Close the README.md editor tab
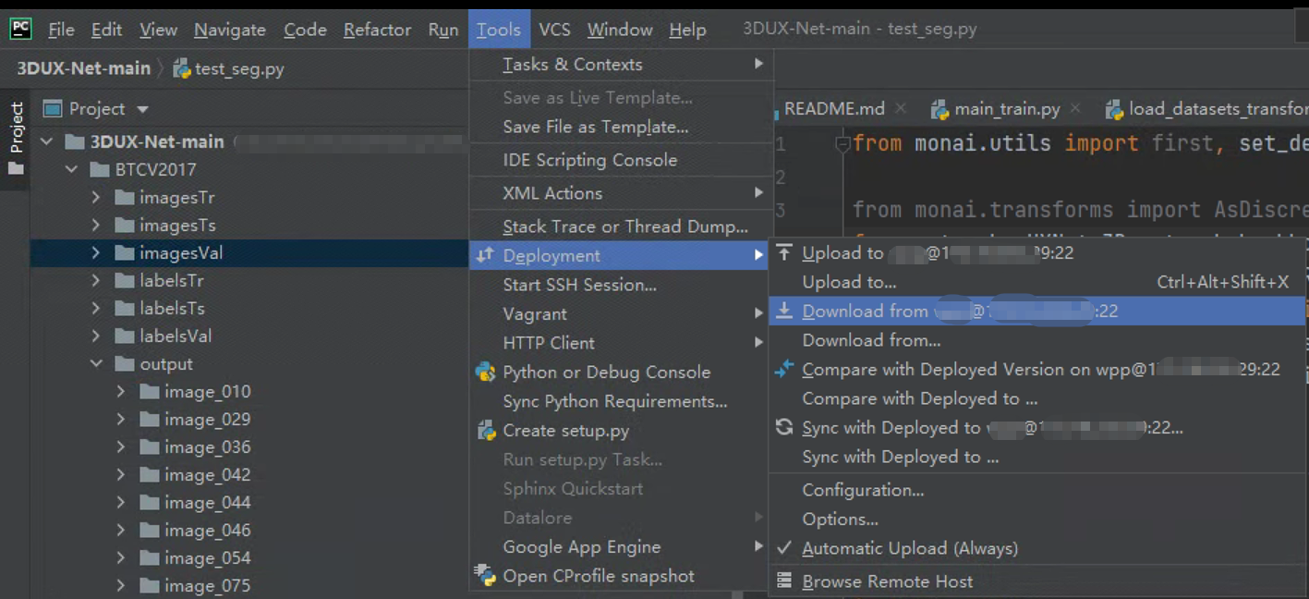Image resolution: width=1309 pixels, height=599 pixels. [901, 109]
